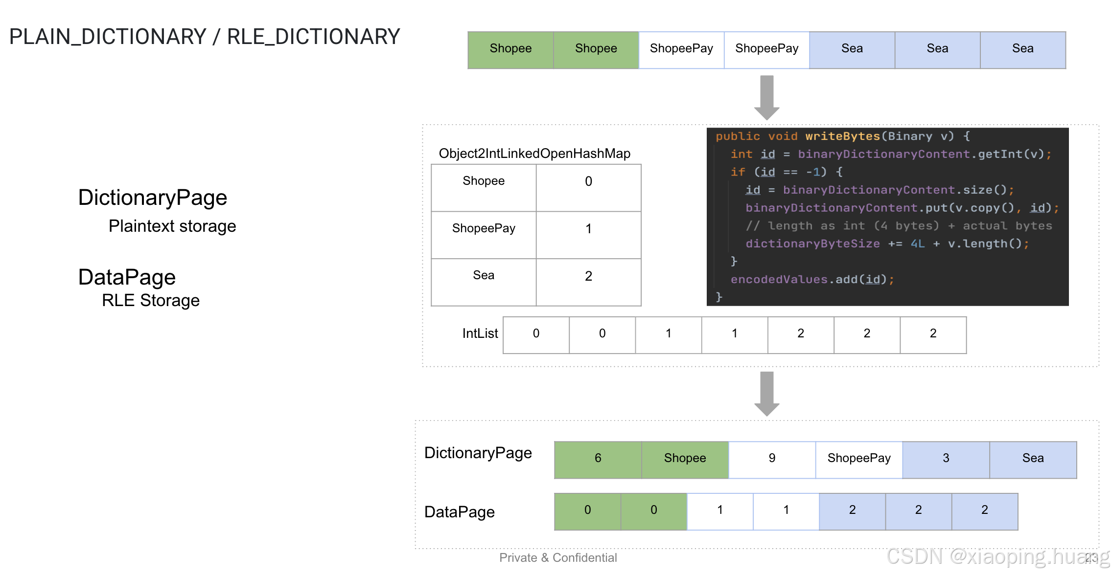
Task: Click the first green Shopee cell in top row
Action: [510, 49]
